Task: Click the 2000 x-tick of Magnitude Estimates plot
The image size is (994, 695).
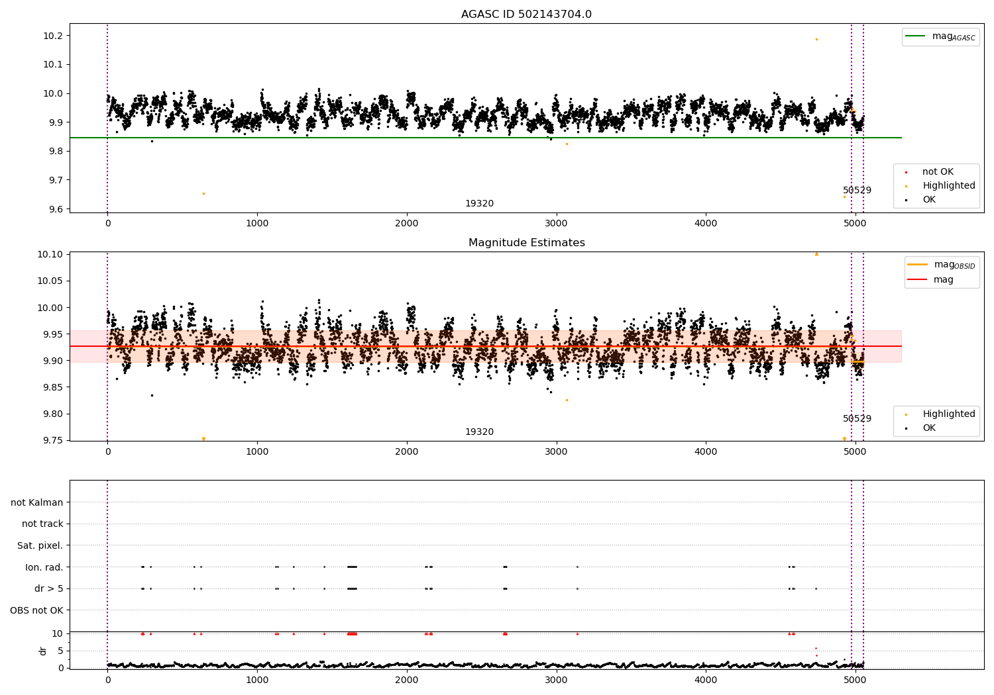Action: point(406,452)
